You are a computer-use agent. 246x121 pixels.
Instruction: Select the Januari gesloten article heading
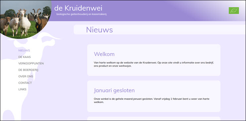click(114, 91)
